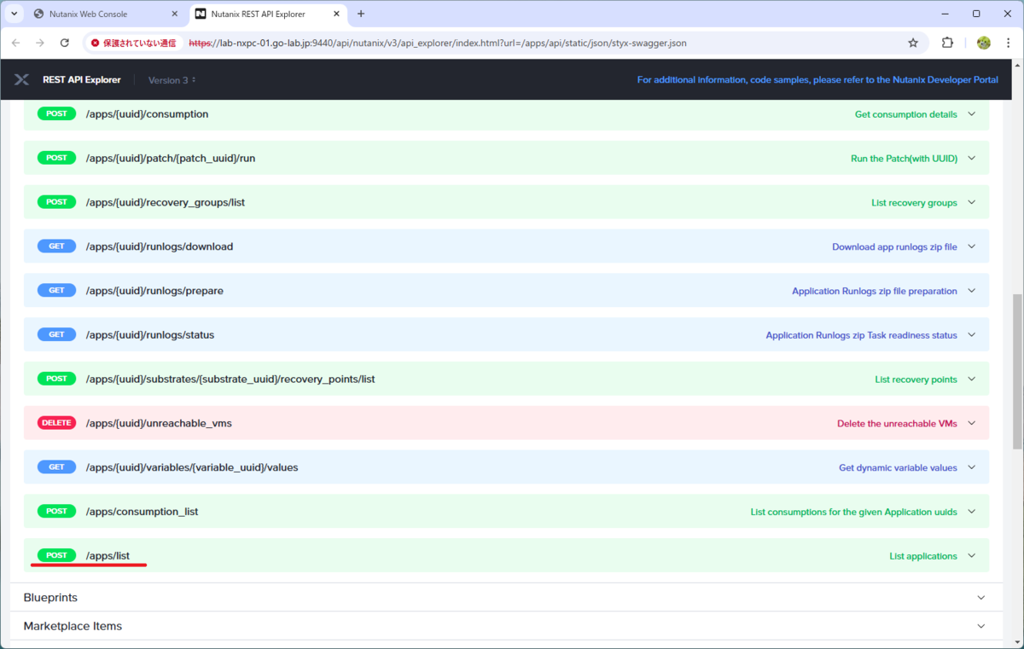This screenshot has height=649, width=1024.
Task: Open the Chrome profile avatar
Action: pyautogui.click(x=984, y=43)
